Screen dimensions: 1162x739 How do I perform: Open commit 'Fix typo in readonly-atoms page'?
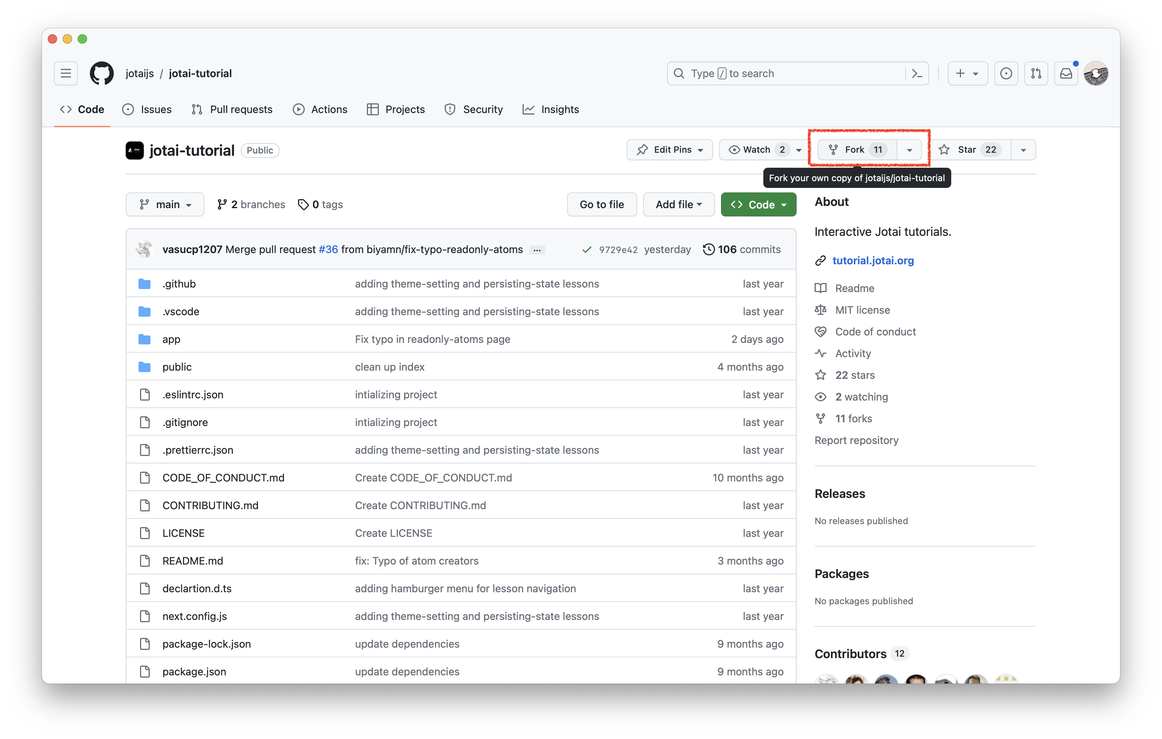click(x=432, y=339)
